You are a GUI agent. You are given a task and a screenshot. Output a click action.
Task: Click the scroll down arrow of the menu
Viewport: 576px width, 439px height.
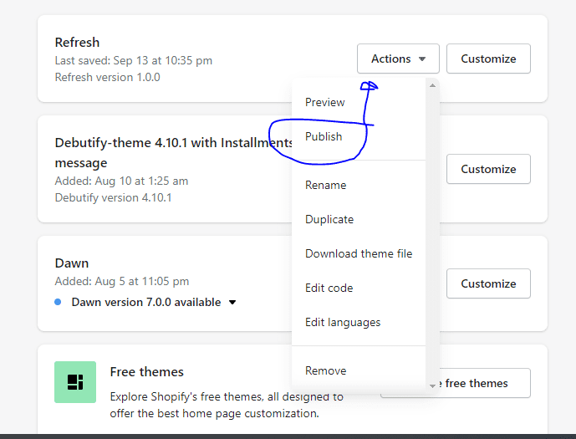tap(432, 385)
